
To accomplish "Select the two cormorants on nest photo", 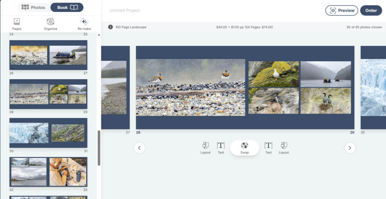I will (x=326, y=101).
